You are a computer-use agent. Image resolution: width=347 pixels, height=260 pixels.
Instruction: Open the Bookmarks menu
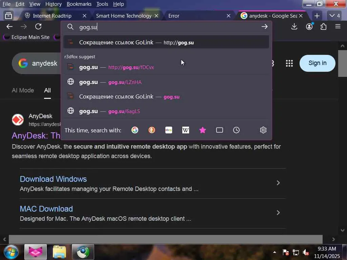click(79, 4)
